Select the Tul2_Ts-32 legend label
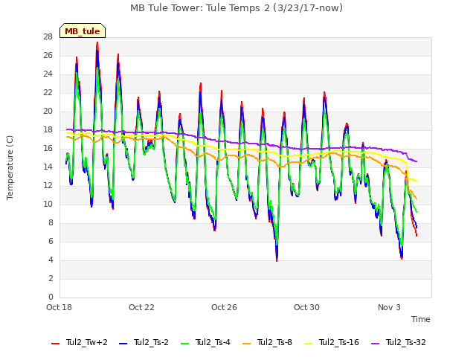The height and width of the screenshot is (357, 476). pos(405,342)
